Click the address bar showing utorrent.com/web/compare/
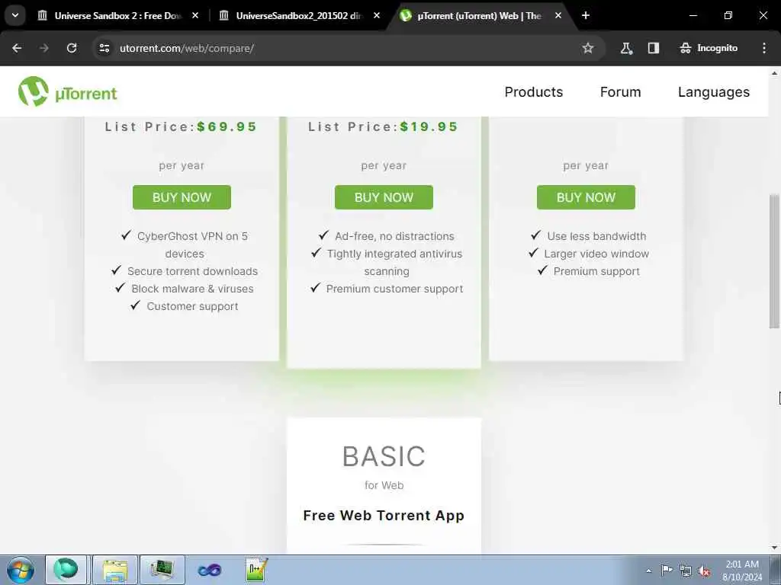The width and height of the screenshot is (781, 585). coord(349,48)
